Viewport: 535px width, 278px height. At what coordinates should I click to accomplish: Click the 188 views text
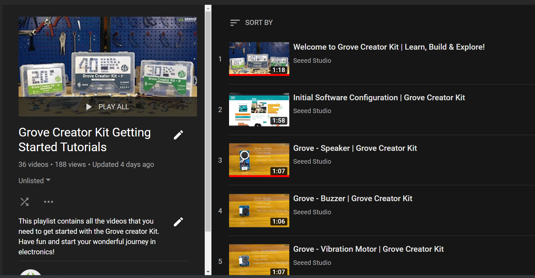(x=70, y=164)
